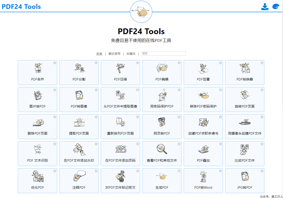Open the 对PDF文件标记密文 label

coord(120,188)
